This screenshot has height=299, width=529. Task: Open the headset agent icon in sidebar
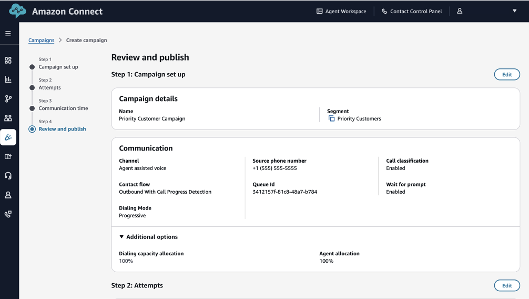tap(8, 176)
